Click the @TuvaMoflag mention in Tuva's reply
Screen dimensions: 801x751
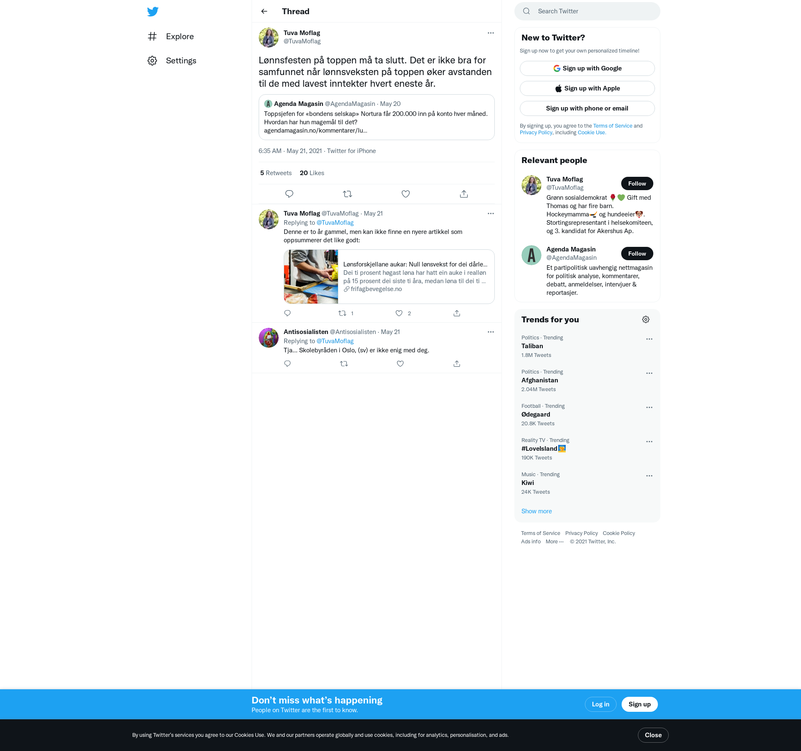click(x=335, y=223)
